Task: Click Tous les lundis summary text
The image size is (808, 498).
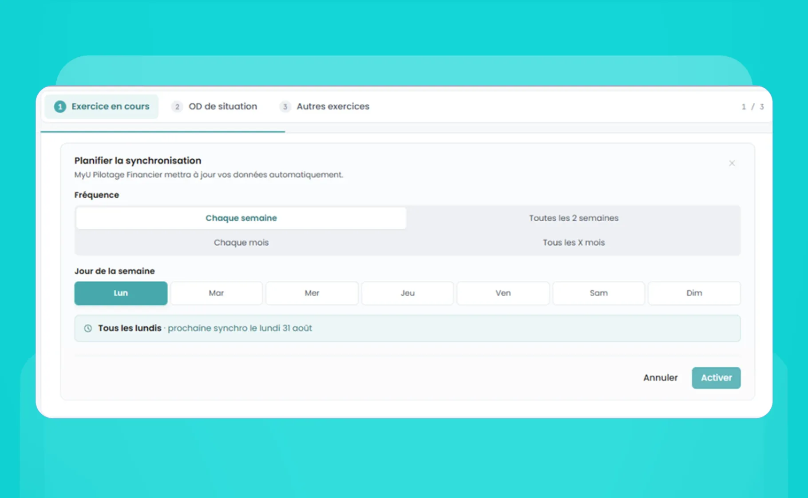Action: 130,328
